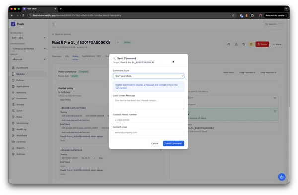
Task: Click the reboot device icon button
Action: click(x=244, y=44)
